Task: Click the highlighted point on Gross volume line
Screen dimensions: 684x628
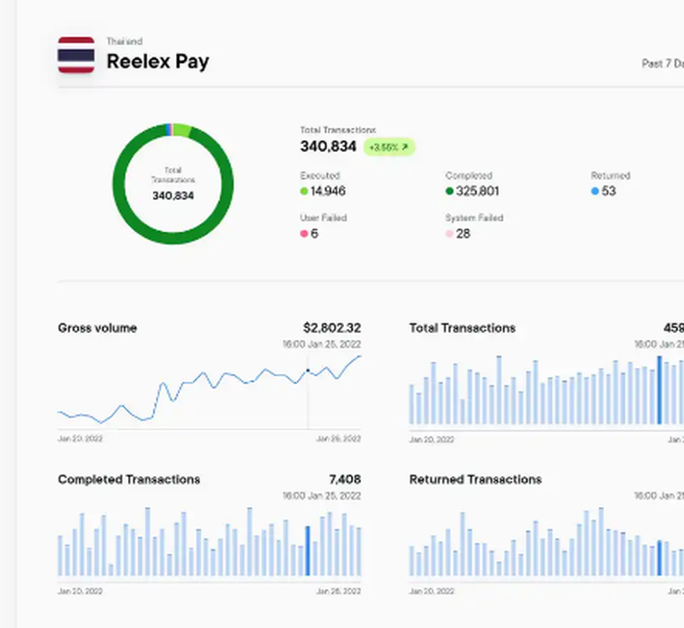Action: click(x=308, y=371)
